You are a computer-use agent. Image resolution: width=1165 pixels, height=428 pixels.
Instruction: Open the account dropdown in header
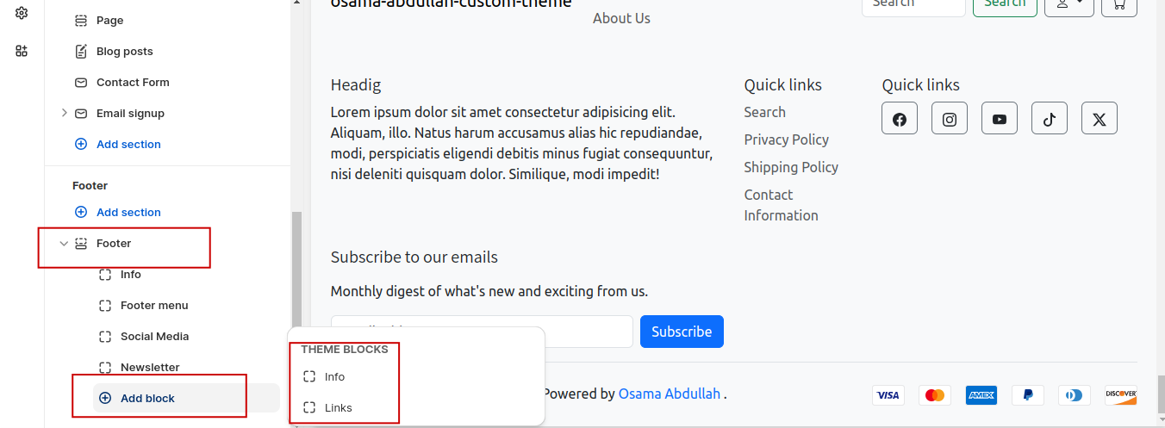click(x=1069, y=4)
